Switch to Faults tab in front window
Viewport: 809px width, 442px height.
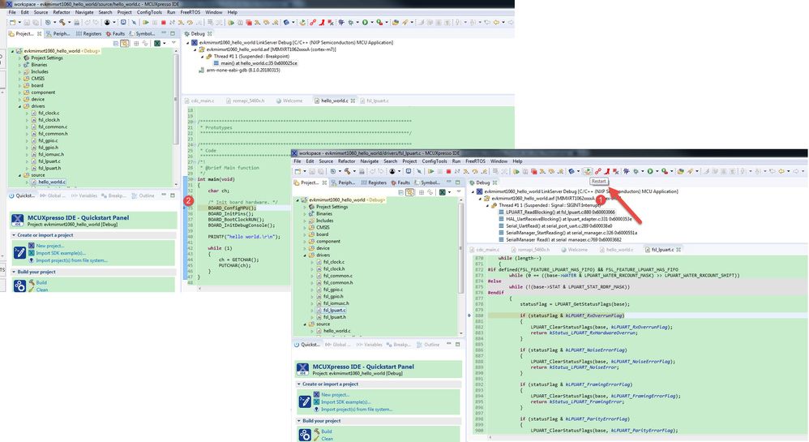(x=400, y=182)
